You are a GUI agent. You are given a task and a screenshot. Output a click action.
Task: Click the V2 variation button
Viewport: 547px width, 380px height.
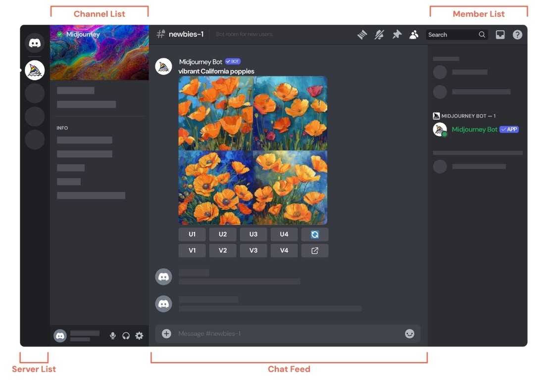pyautogui.click(x=223, y=250)
